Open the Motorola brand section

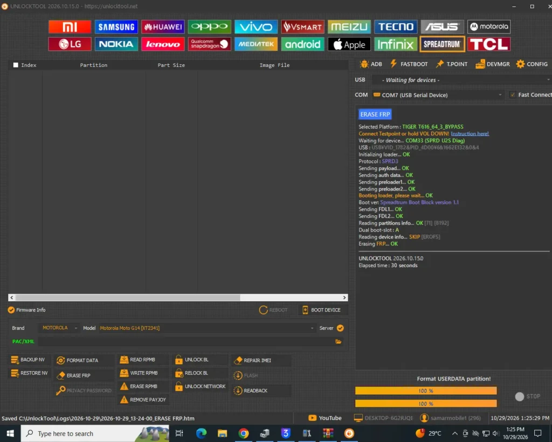pyautogui.click(x=489, y=27)
